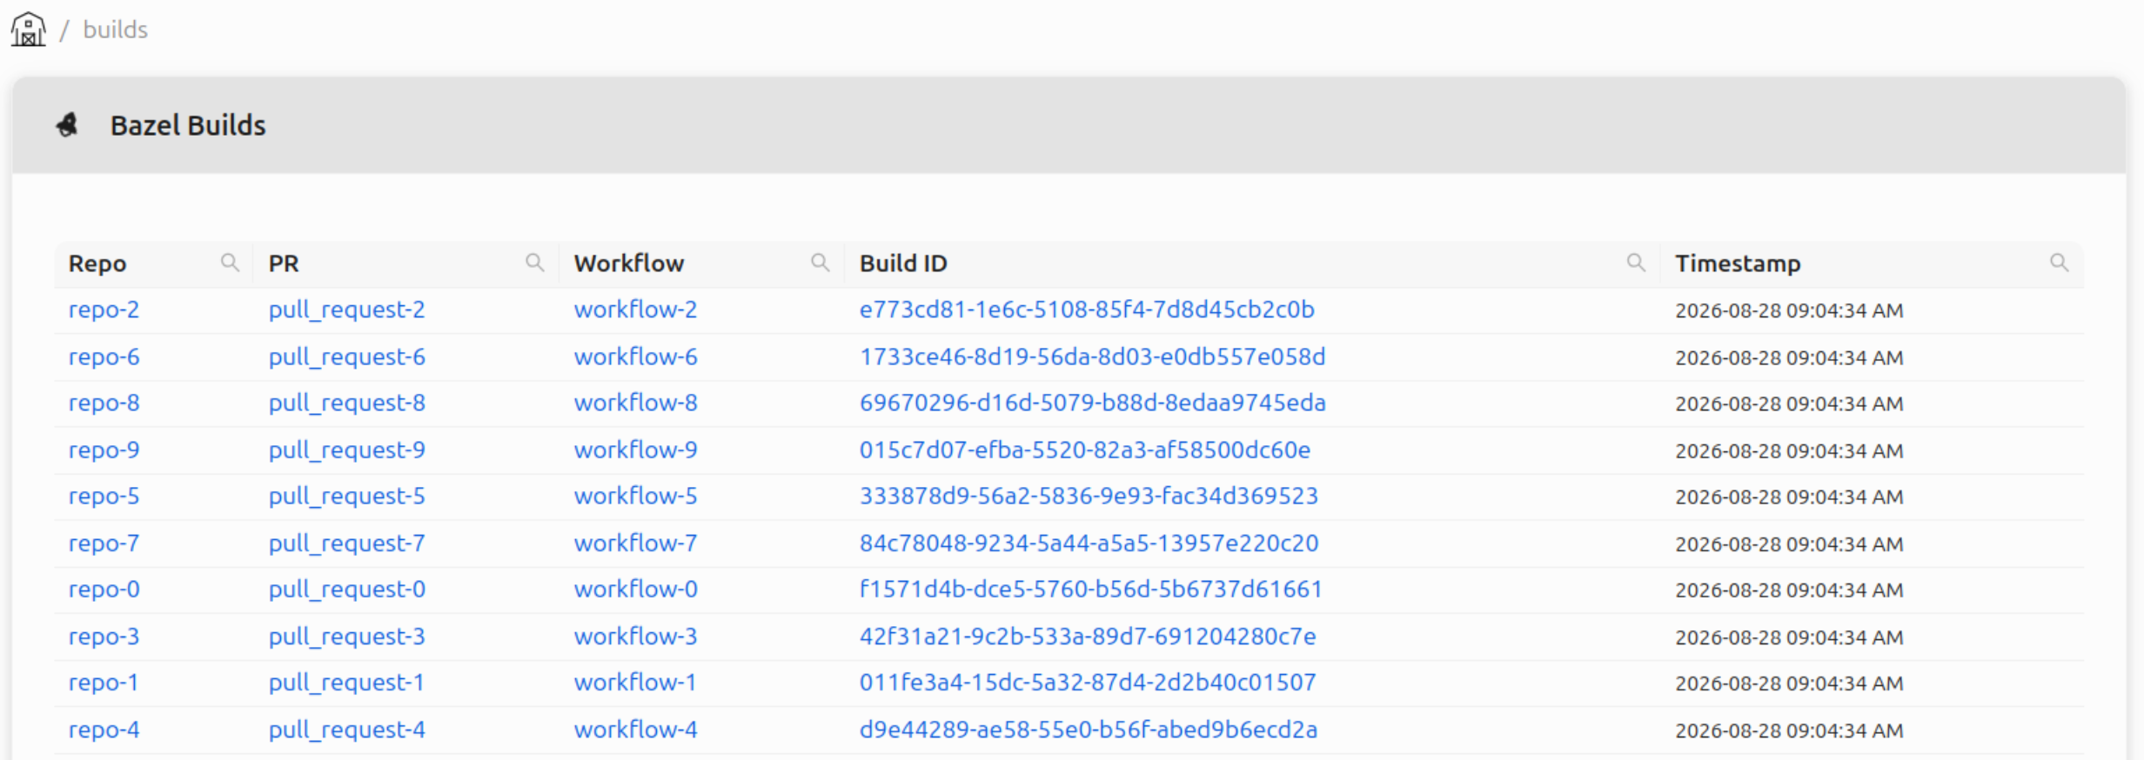The width and height of the screenshot is (2144, 760).
Task: Open search filter for PR column
Action: click(x=535, y=263)
